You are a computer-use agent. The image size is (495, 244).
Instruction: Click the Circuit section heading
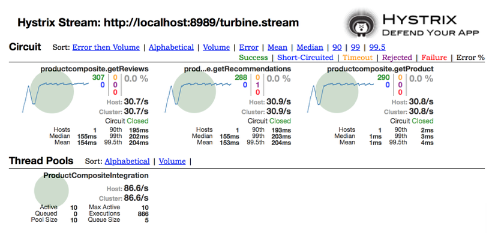(25, 47)
